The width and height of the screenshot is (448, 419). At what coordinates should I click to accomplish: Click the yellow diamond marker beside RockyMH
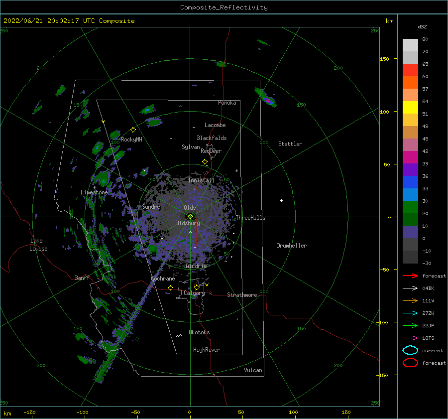[x=133, y=130]
